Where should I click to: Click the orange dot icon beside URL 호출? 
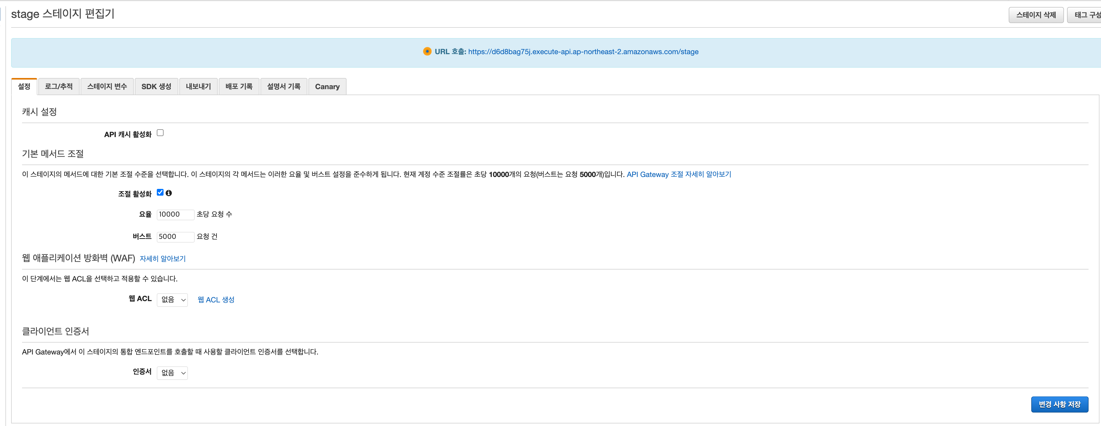click(427, 51)
